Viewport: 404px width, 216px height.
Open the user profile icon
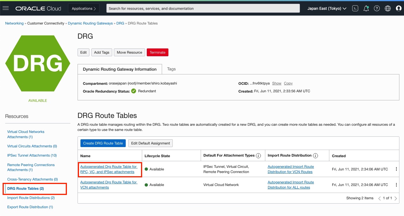[399, 8]
